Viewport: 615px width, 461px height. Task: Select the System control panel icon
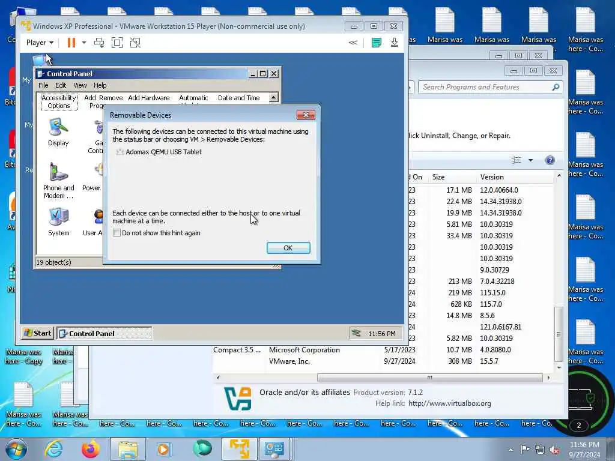pos(58,221)
